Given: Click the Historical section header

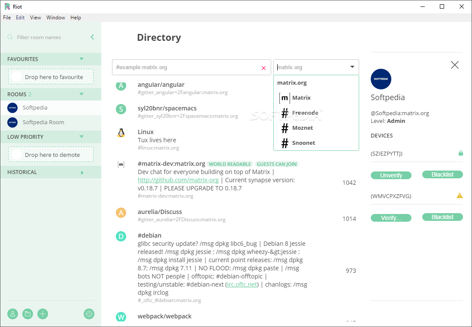Looking at the screenshot, I should 51,172.
